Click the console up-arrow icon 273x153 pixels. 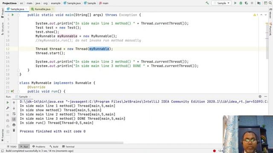[x=14, y=102]
